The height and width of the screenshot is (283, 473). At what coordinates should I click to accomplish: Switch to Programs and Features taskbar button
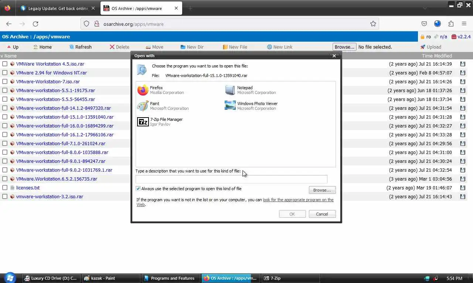[171, 278]
